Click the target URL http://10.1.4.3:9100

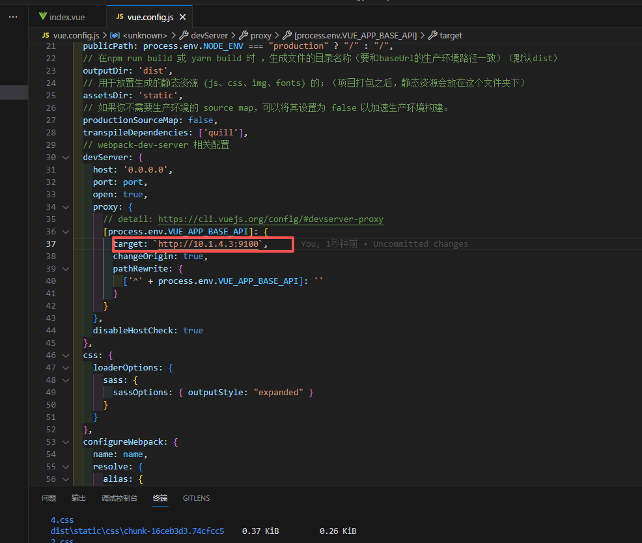208,244
